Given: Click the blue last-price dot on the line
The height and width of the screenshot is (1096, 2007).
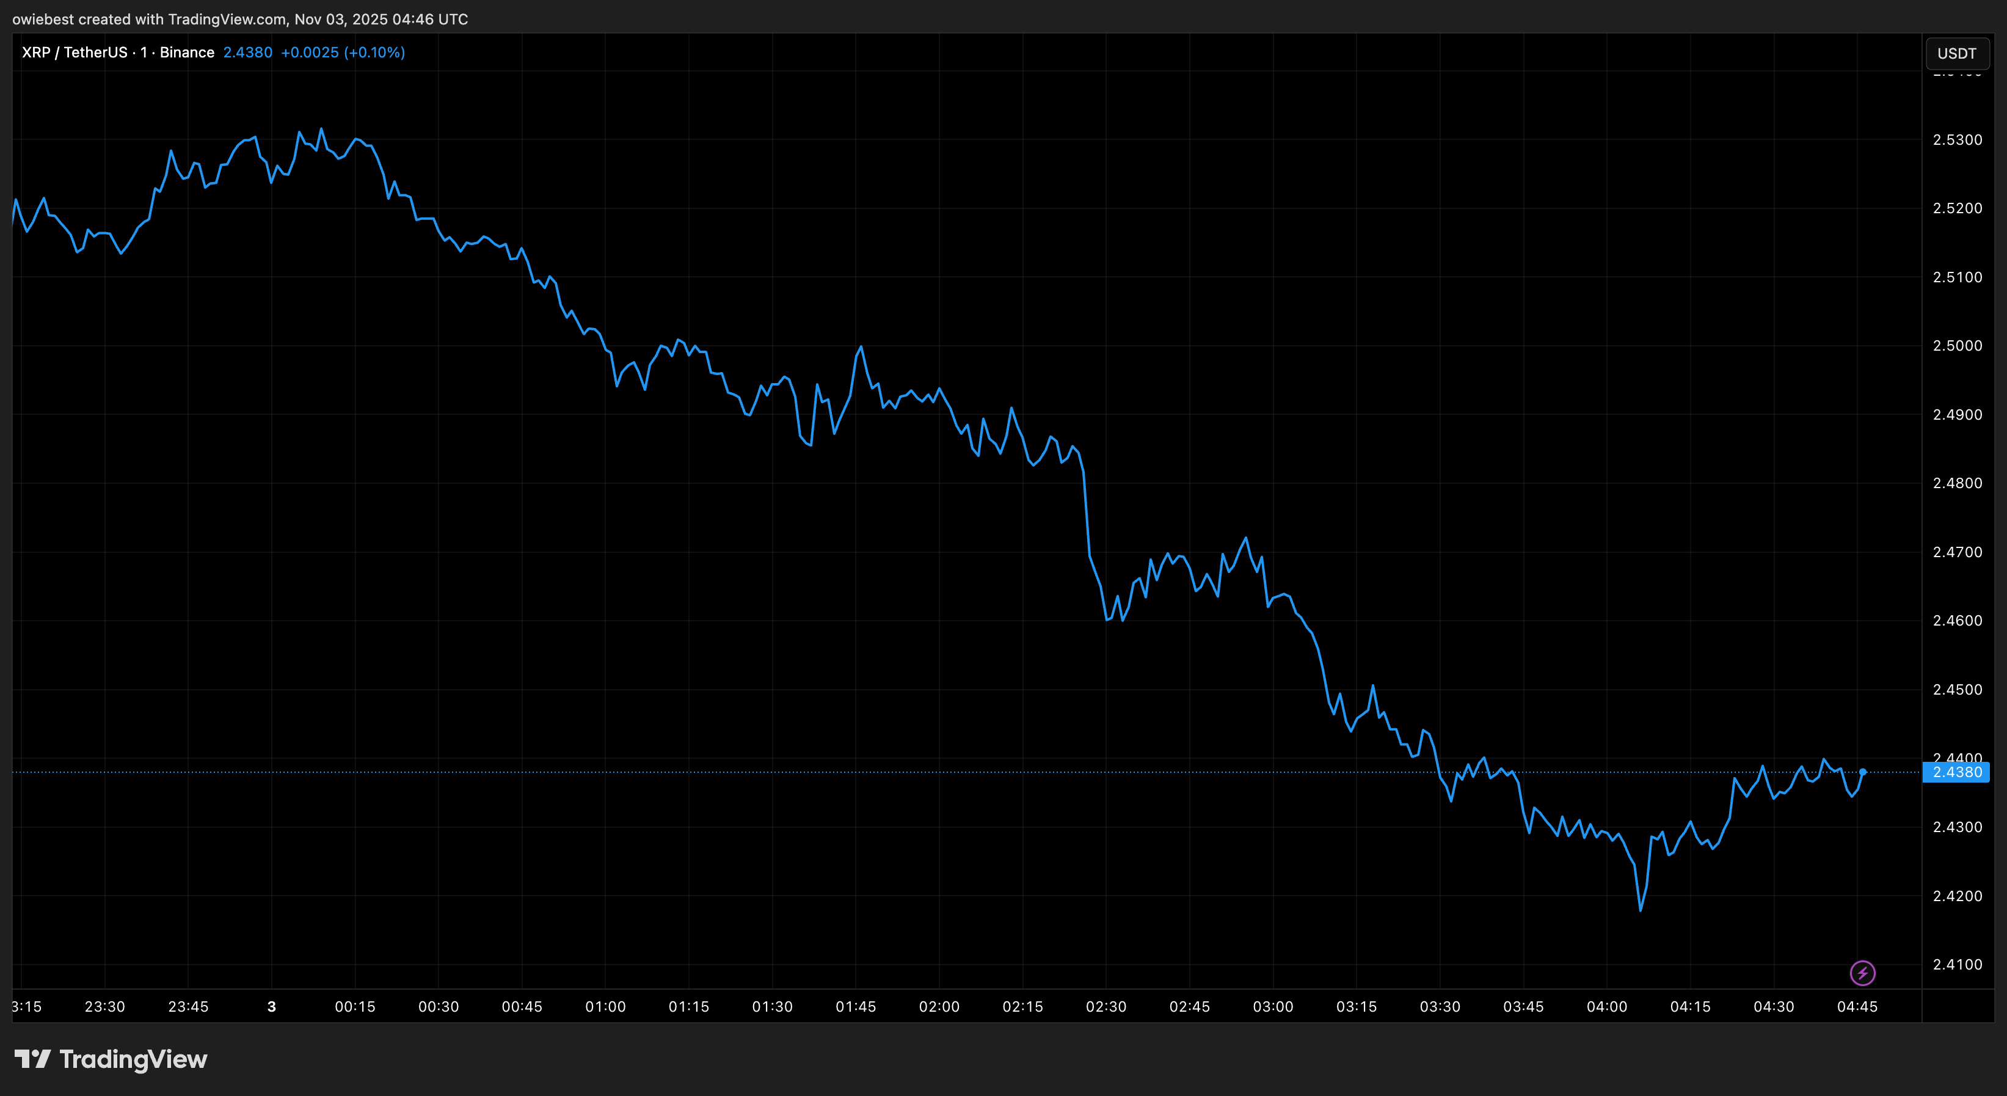Looking at the screenshot, I should click(x=1862, y=772).
